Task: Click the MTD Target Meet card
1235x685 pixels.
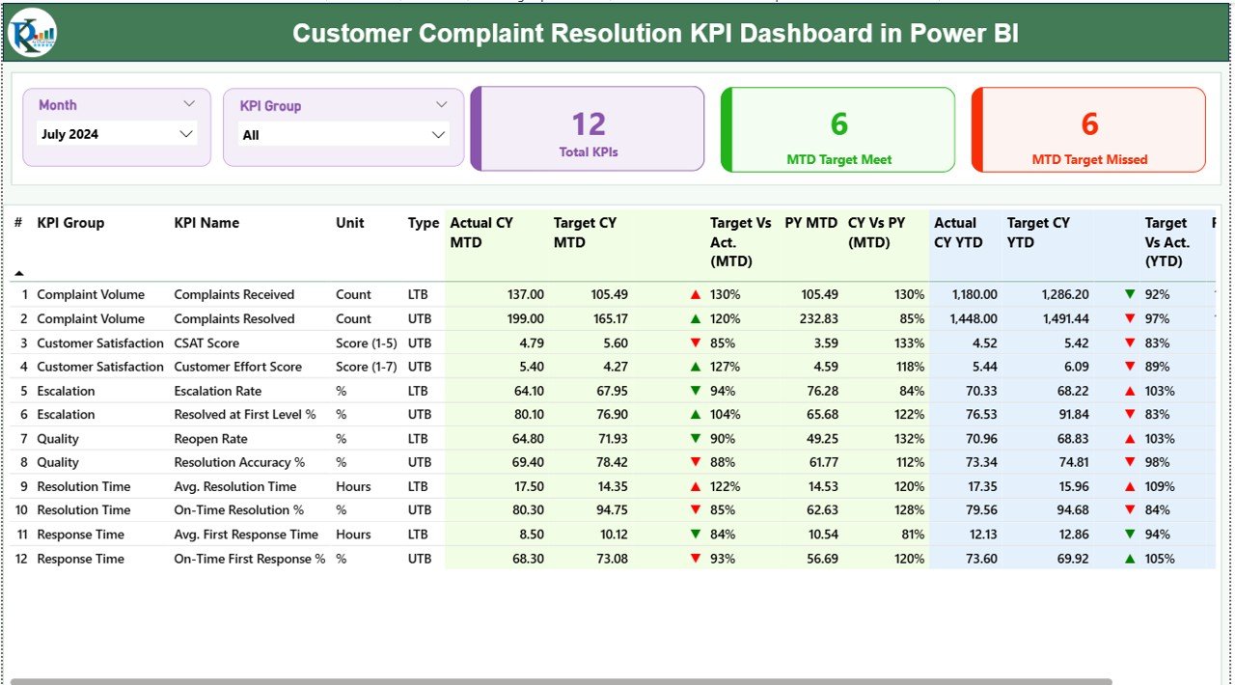Action: coord(838,129)
